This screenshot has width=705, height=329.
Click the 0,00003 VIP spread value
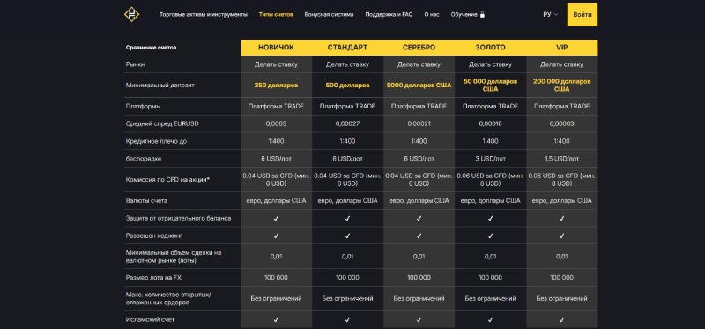pos(562,123)
